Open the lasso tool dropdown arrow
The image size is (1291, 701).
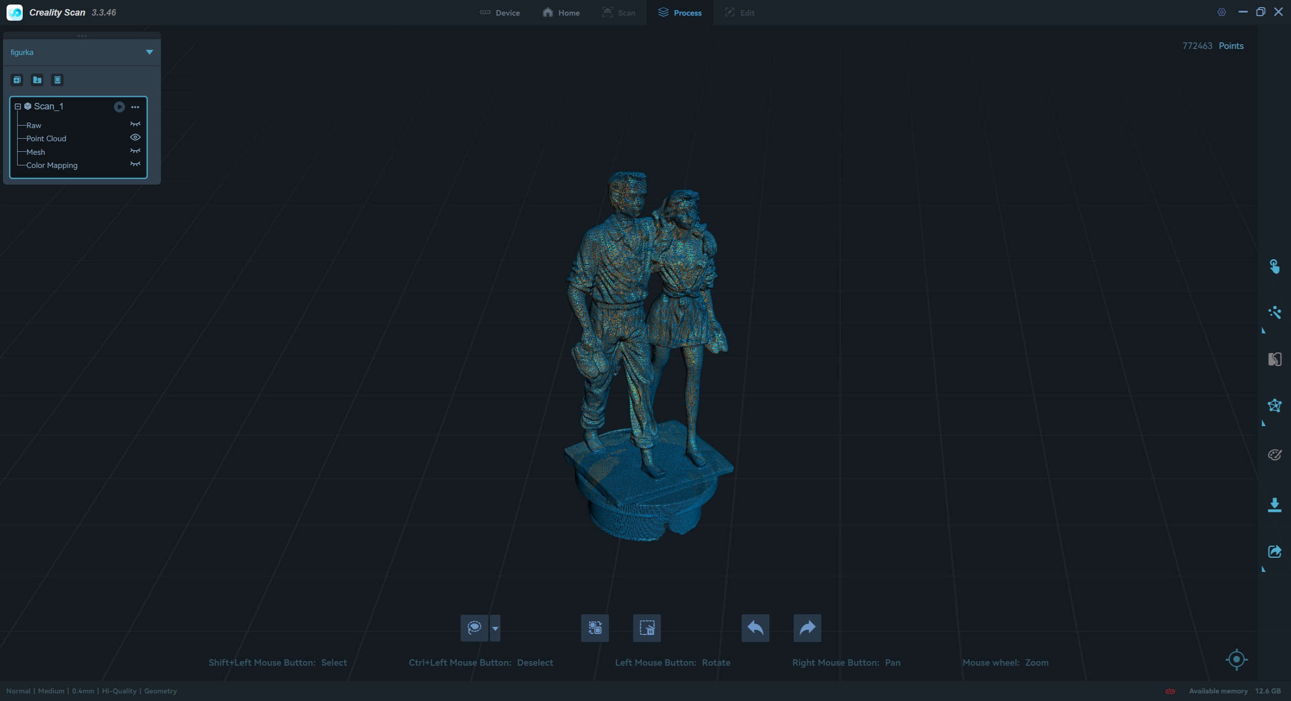tap(495, 628)
